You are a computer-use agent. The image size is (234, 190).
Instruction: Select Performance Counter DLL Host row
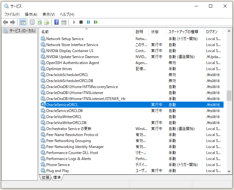pos(132,153)
